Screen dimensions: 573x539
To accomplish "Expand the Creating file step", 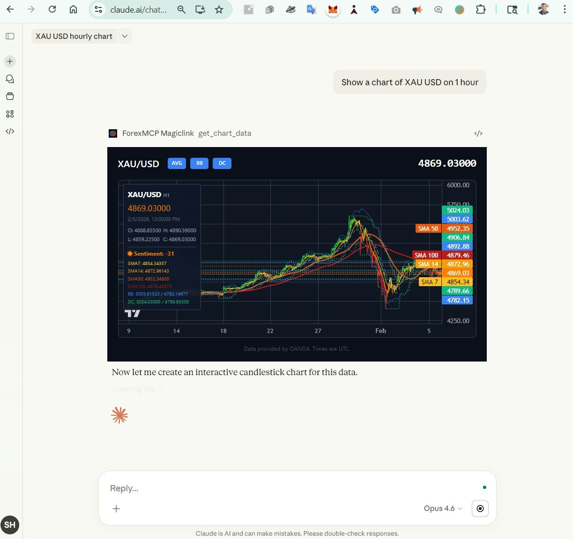I will [x=136, y=389].
